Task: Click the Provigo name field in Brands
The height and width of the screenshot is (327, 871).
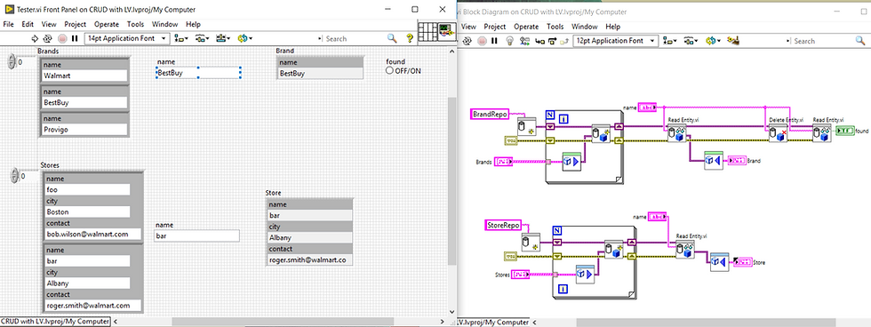Action: tap(85, 130)
